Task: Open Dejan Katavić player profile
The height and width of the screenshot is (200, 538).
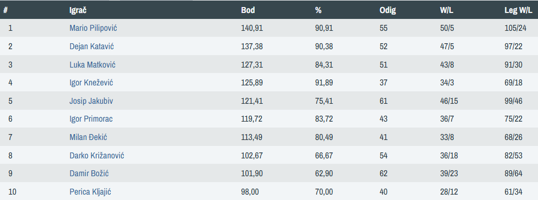Action: [92, 46]
